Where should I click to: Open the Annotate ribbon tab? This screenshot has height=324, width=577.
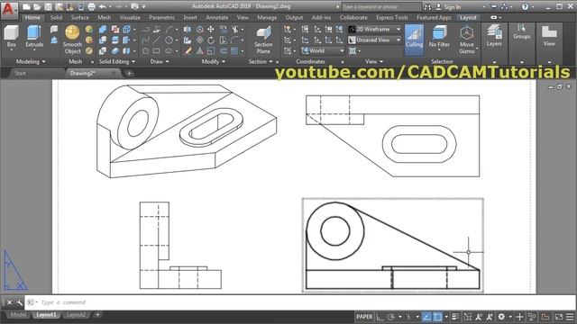pos(216,17)
